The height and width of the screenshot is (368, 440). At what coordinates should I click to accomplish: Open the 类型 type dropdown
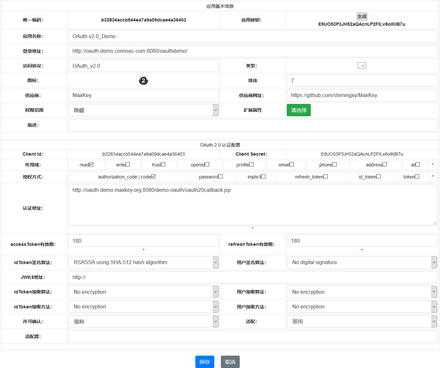click(x=362, y=65)
